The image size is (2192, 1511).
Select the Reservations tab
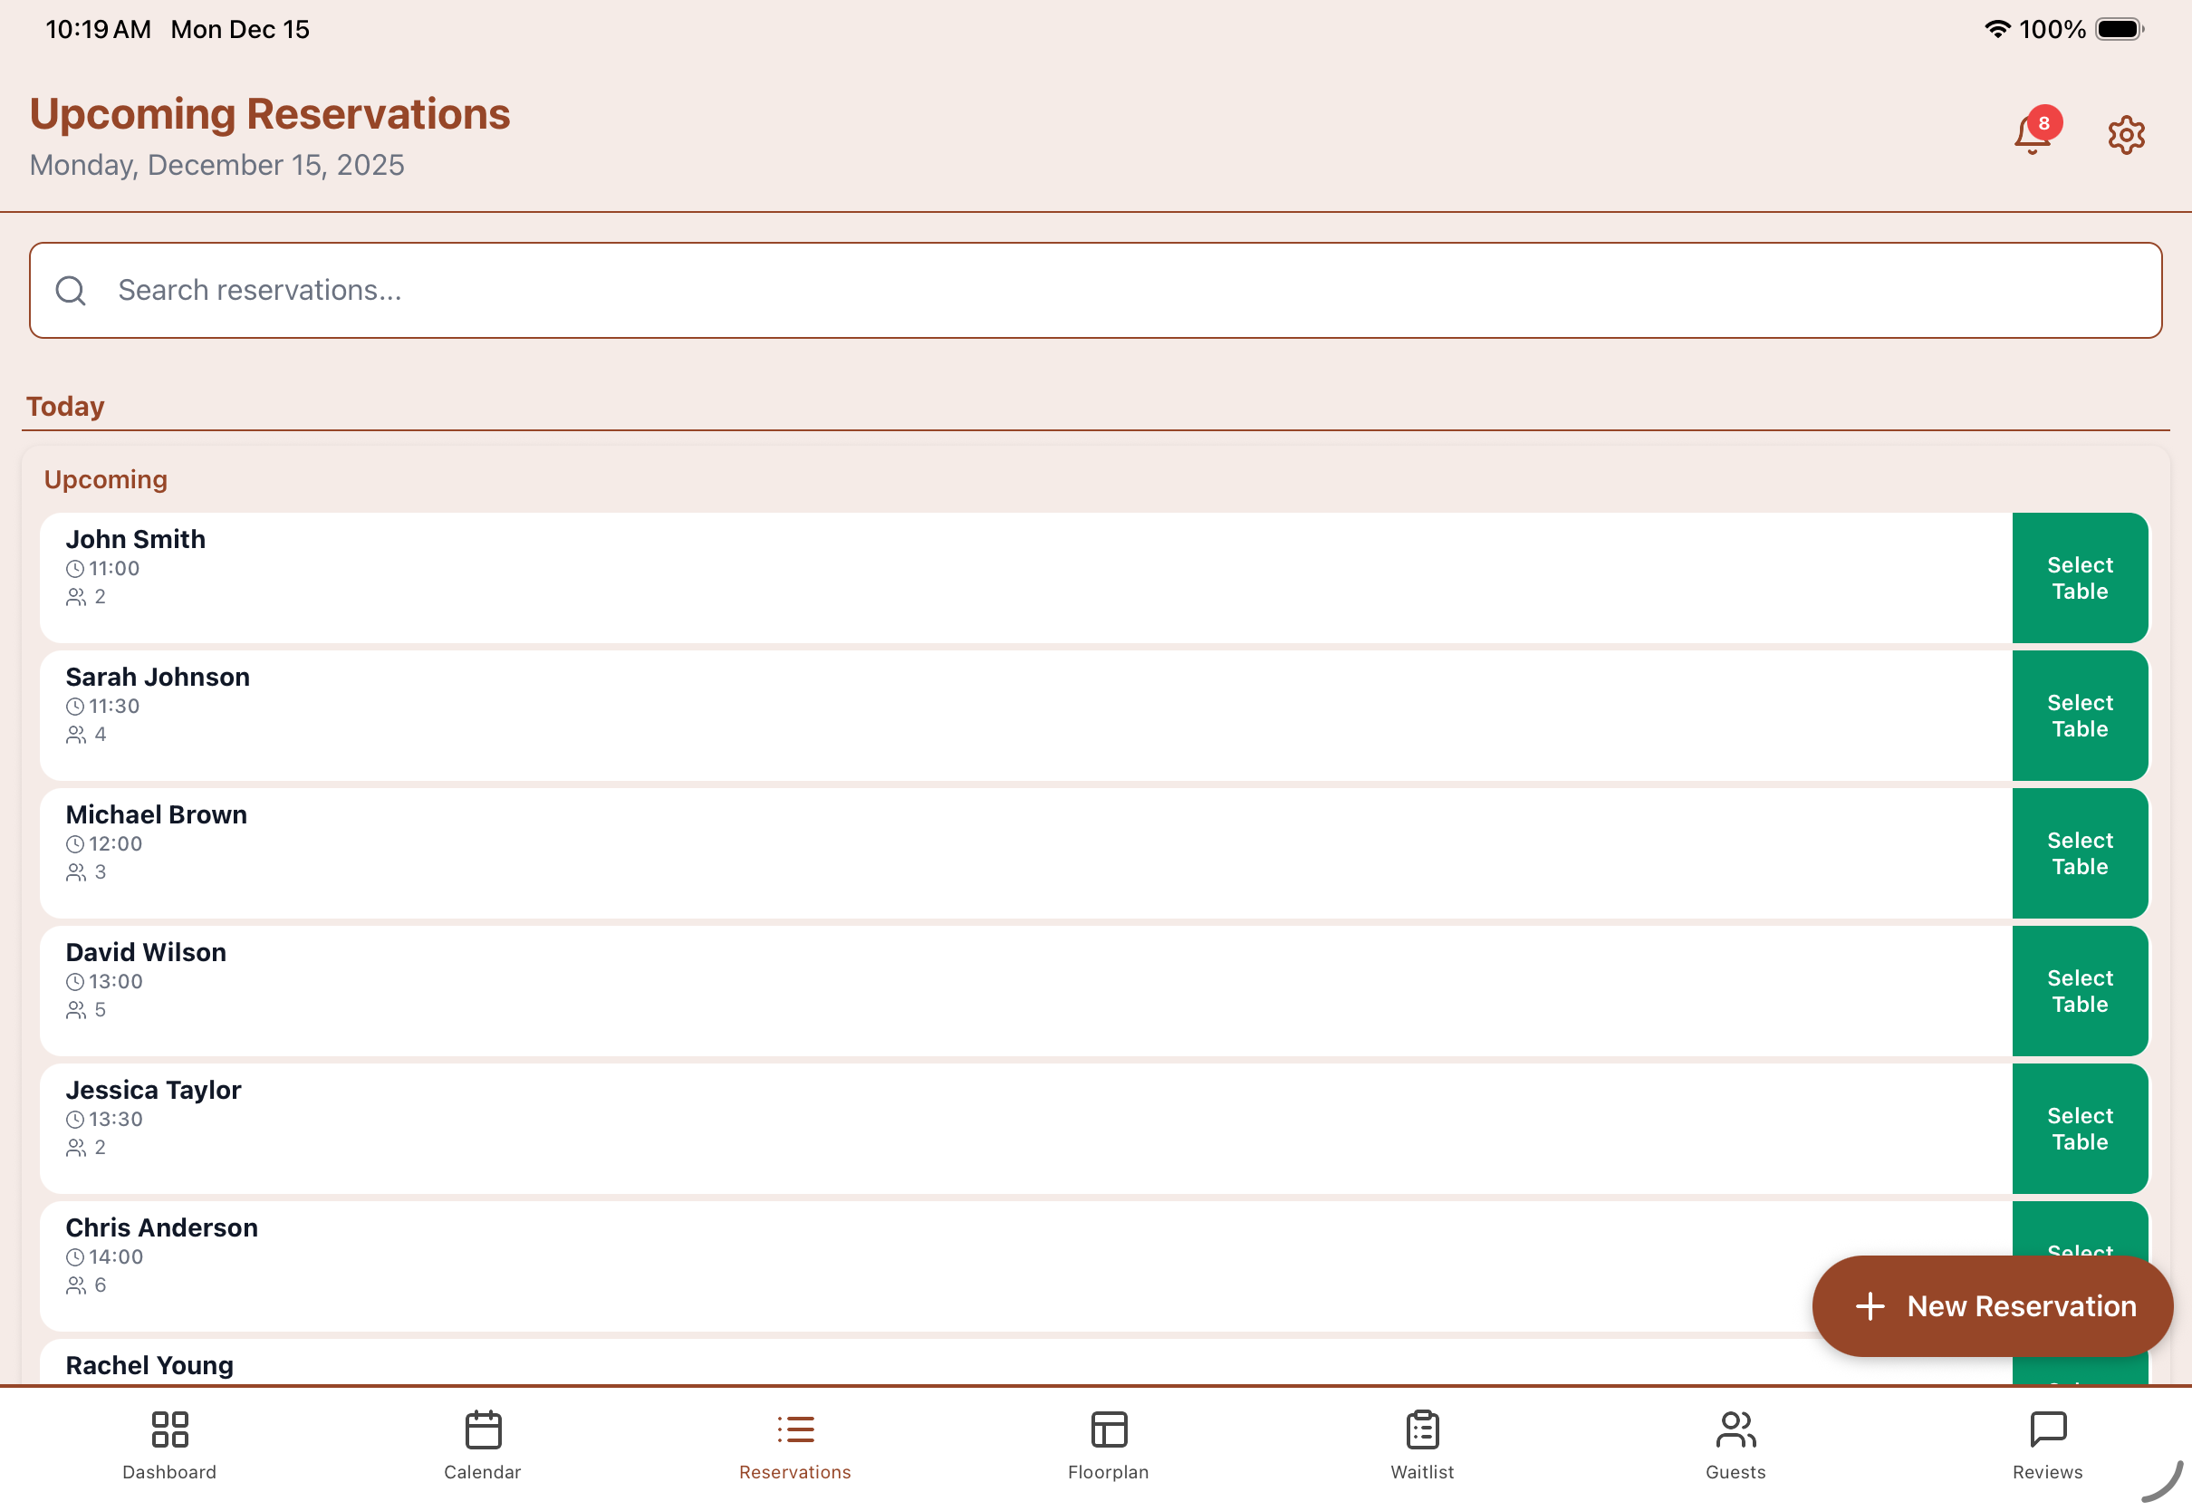coord(795,1445)
